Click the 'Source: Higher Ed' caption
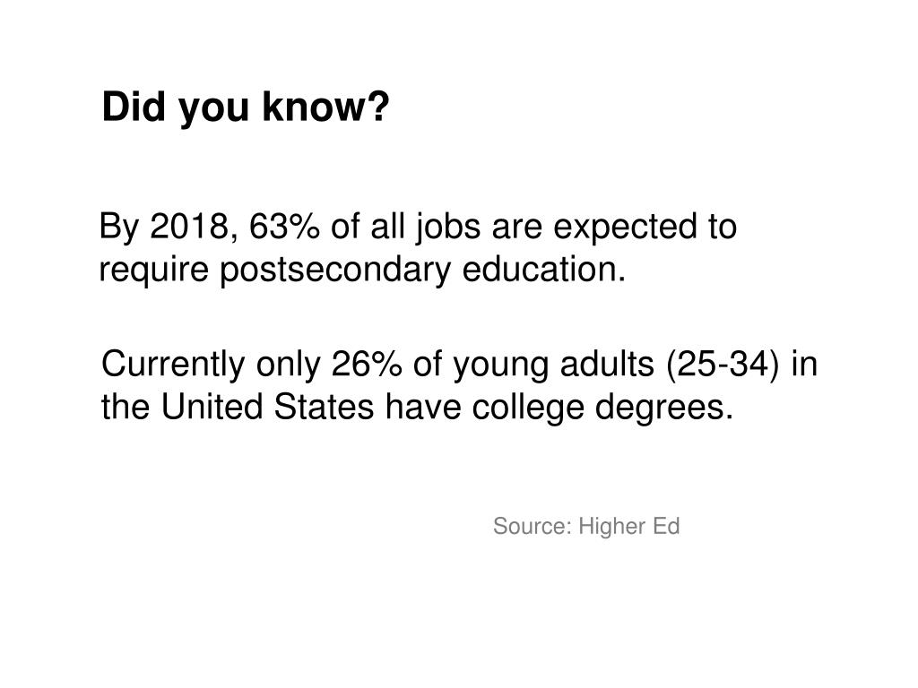Viewport: 918px width, 688px height. (586, 526)
